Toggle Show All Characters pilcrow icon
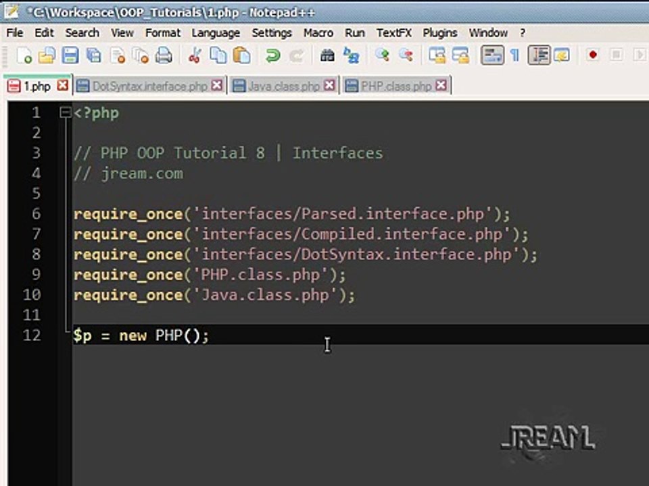This screenshot has height=486, width=649. (515, 55)
